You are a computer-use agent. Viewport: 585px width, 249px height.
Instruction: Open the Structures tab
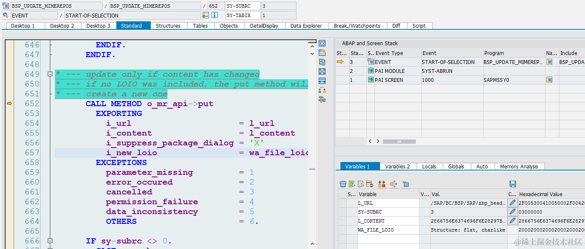coord(168,26)
